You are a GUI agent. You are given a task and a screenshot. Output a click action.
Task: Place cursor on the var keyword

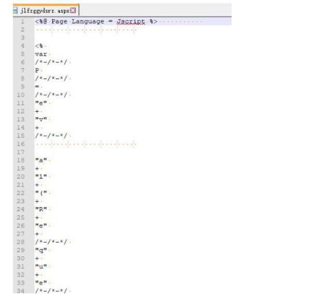click(x=41, y=54)
